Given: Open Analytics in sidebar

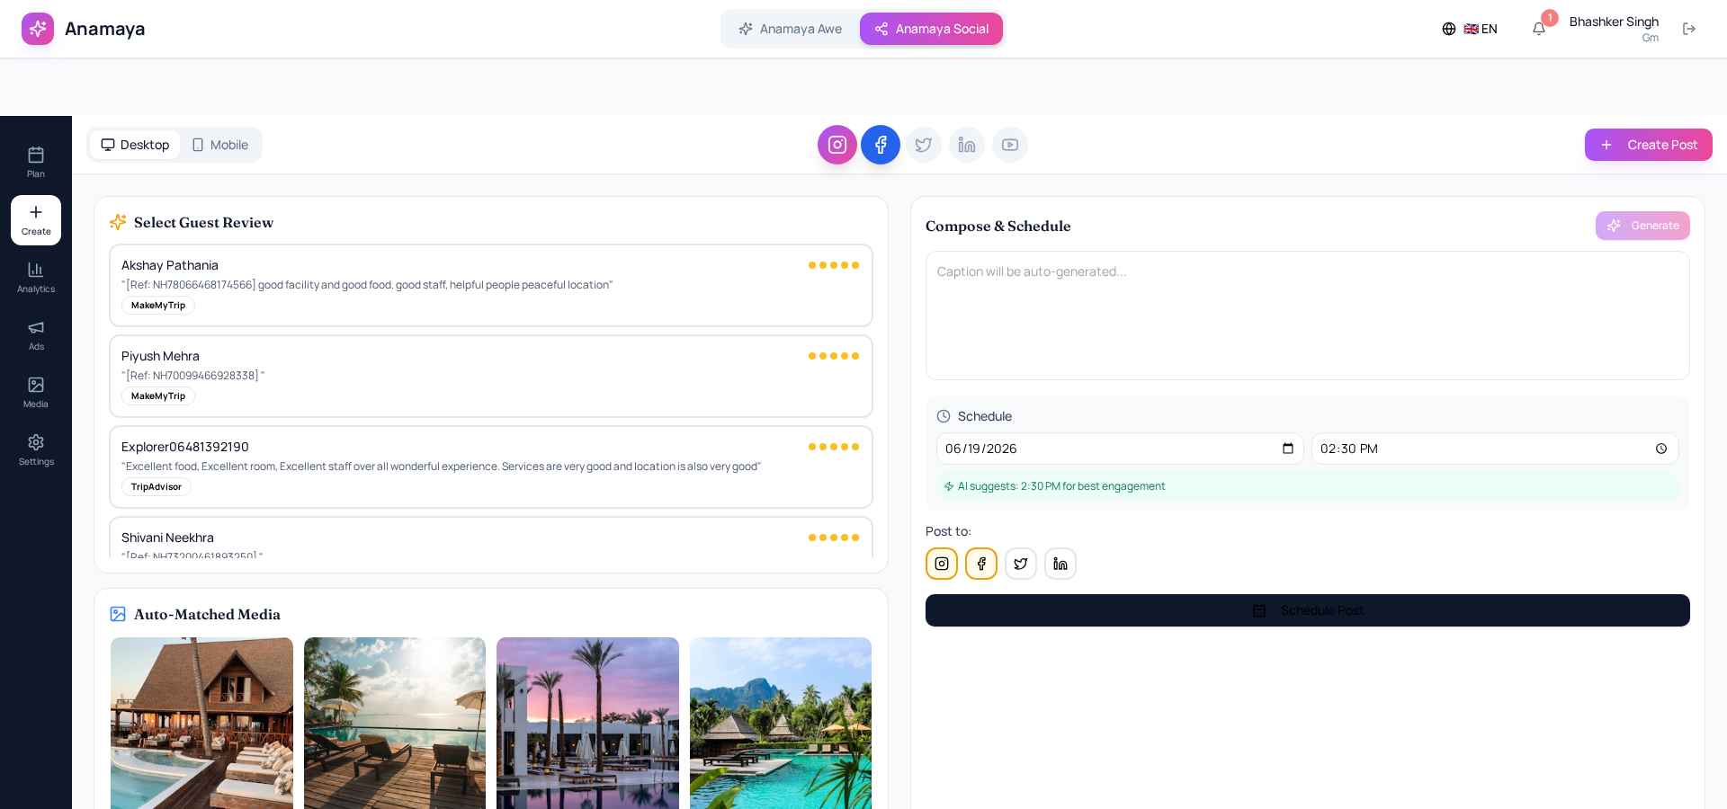Looking at the screenshot, I should click(36, 278).
